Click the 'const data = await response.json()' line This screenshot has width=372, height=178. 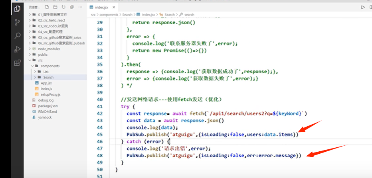click(175, 121)
